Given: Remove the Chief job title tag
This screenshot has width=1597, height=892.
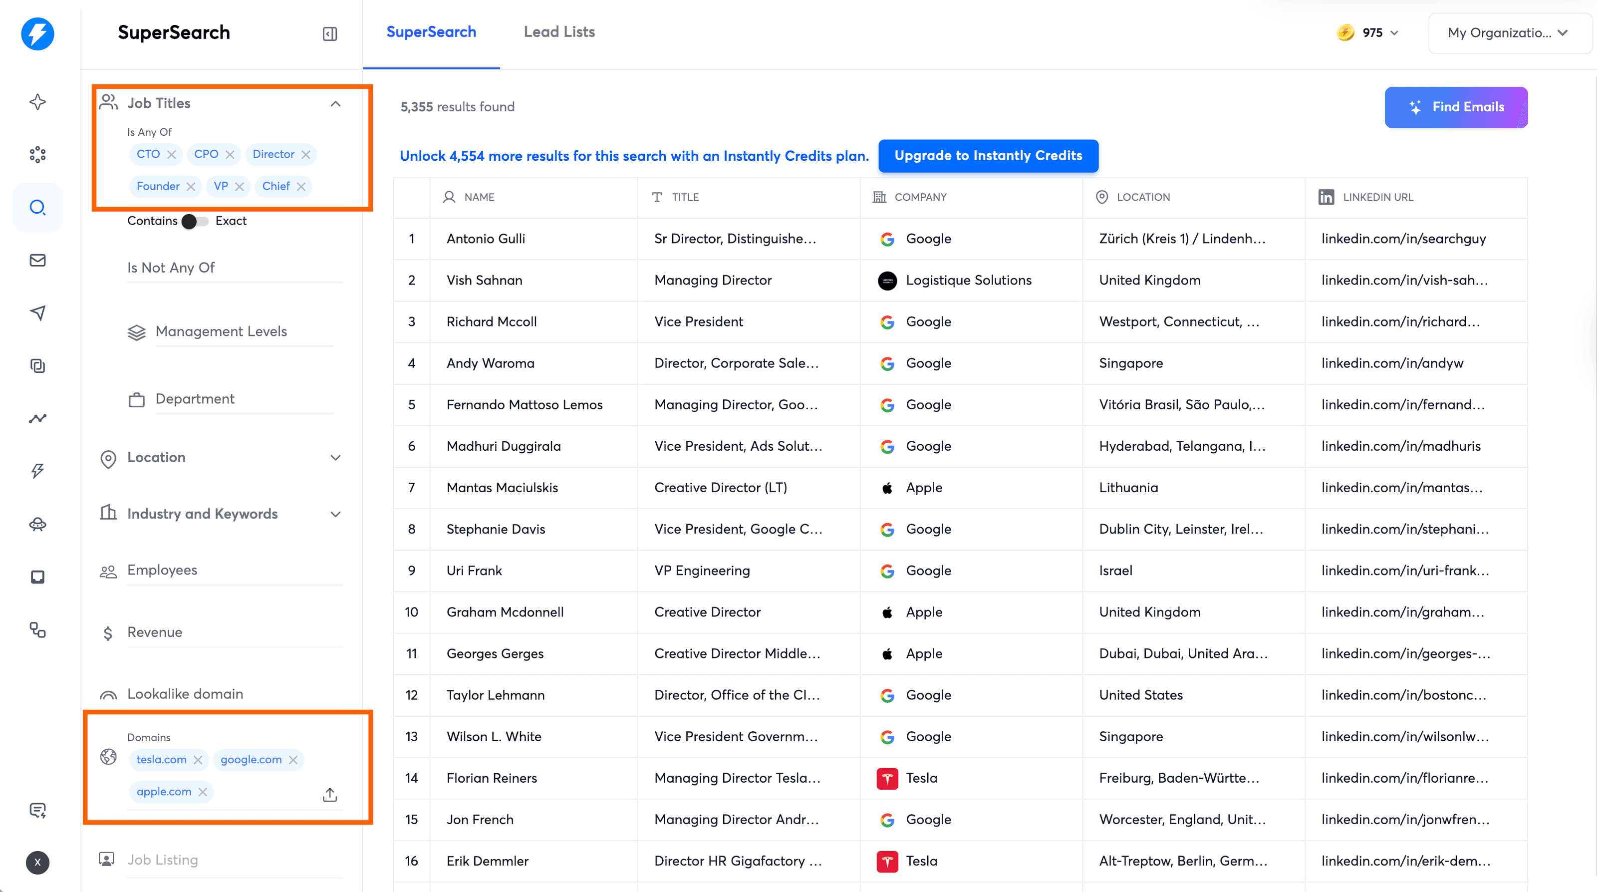Looking at the screenshot, I should click(x=300, y=187).
